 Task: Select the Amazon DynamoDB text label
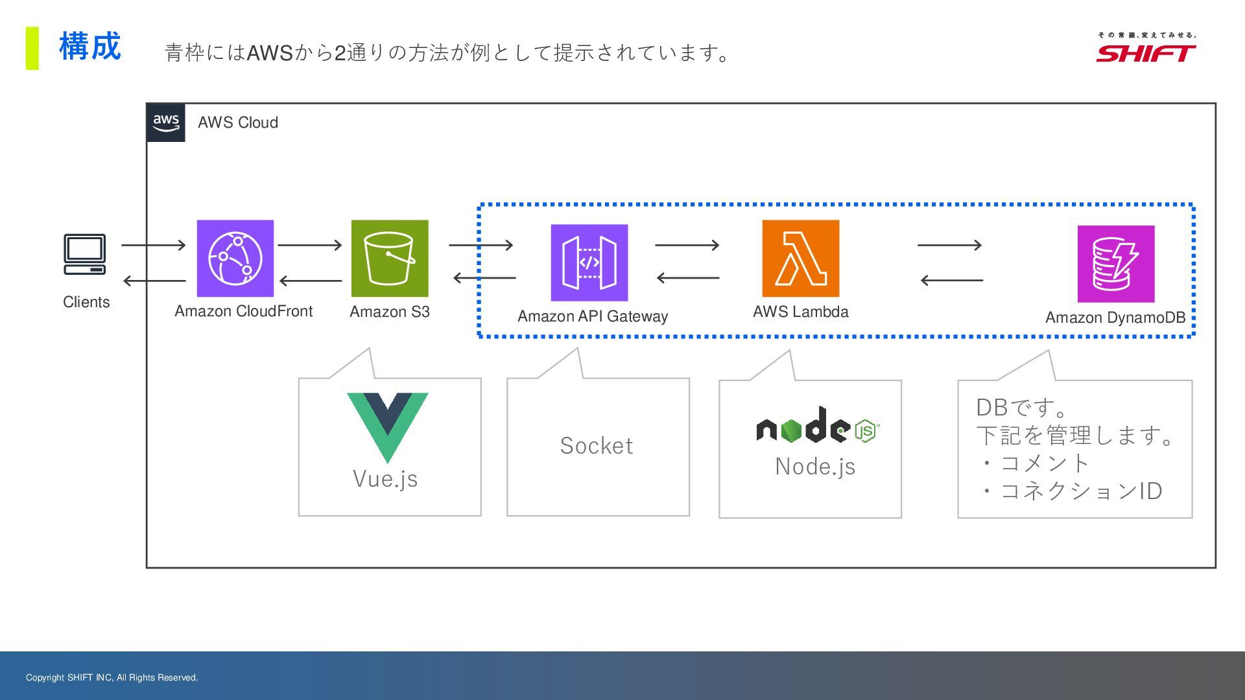coord(1115,318)
